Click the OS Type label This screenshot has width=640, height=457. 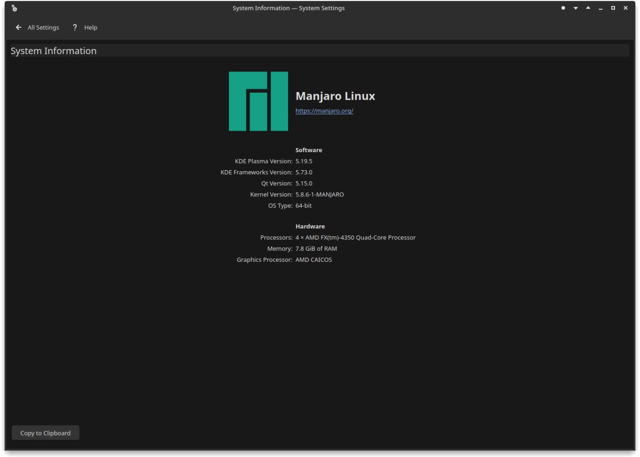pyautogui.click(x=280, y=205)
